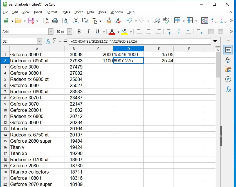
Task: Collapse the sidebar with handle
Action: pyautogui.click(x=221, y=136)
